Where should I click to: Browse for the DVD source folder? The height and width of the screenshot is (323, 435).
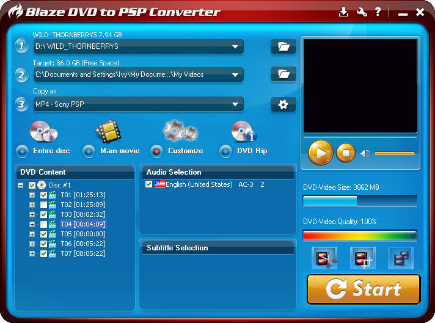(283, 46)
